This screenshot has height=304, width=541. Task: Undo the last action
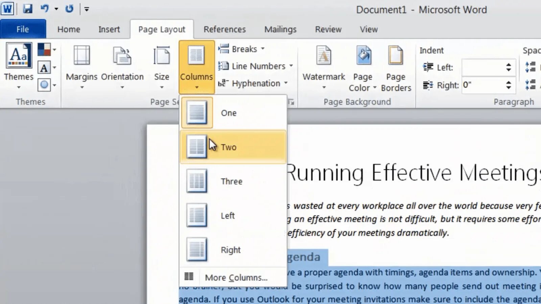point(44,8)
